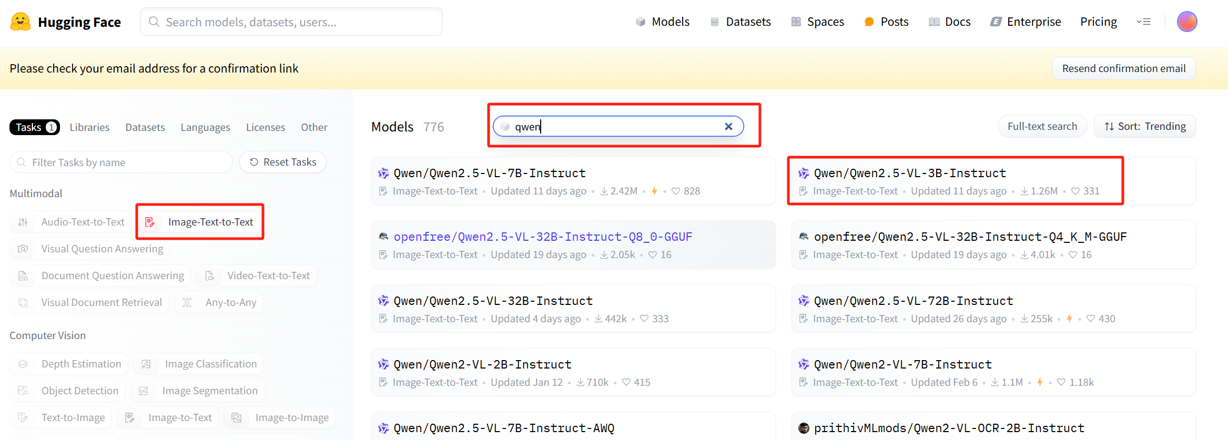
Task: Open the user profile avatar
Action: coord(1187,22)
